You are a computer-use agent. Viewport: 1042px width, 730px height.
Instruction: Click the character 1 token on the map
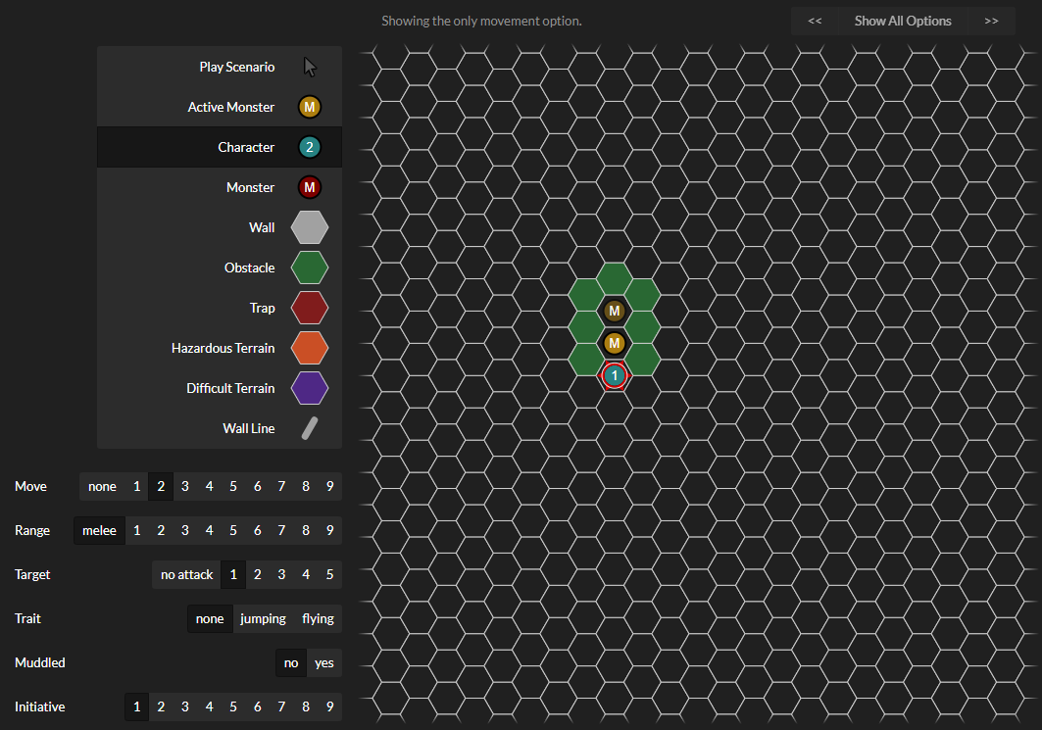[x=615, y=376]
